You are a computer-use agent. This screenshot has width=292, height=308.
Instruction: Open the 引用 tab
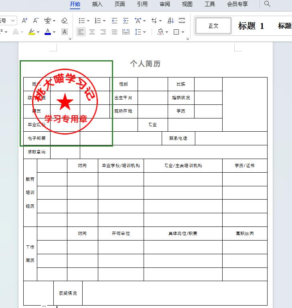[142, 4]
